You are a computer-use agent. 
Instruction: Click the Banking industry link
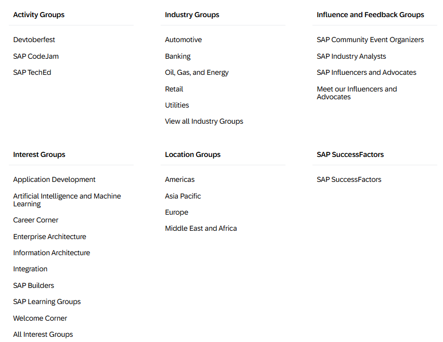coord(178,57)
